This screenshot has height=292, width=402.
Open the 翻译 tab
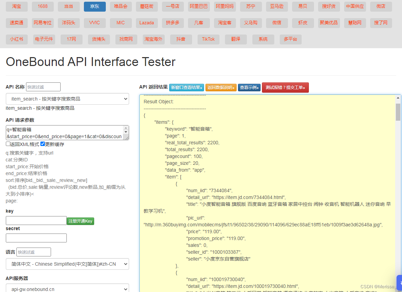[x=236, y=39]
